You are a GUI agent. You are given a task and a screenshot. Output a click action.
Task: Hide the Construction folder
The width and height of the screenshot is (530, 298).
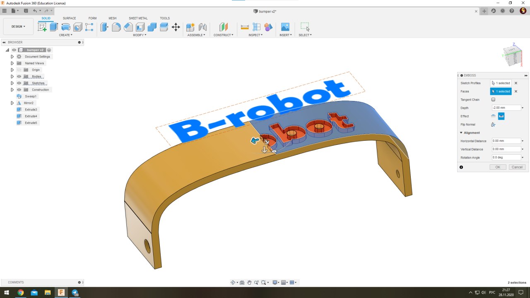point(19,90)
